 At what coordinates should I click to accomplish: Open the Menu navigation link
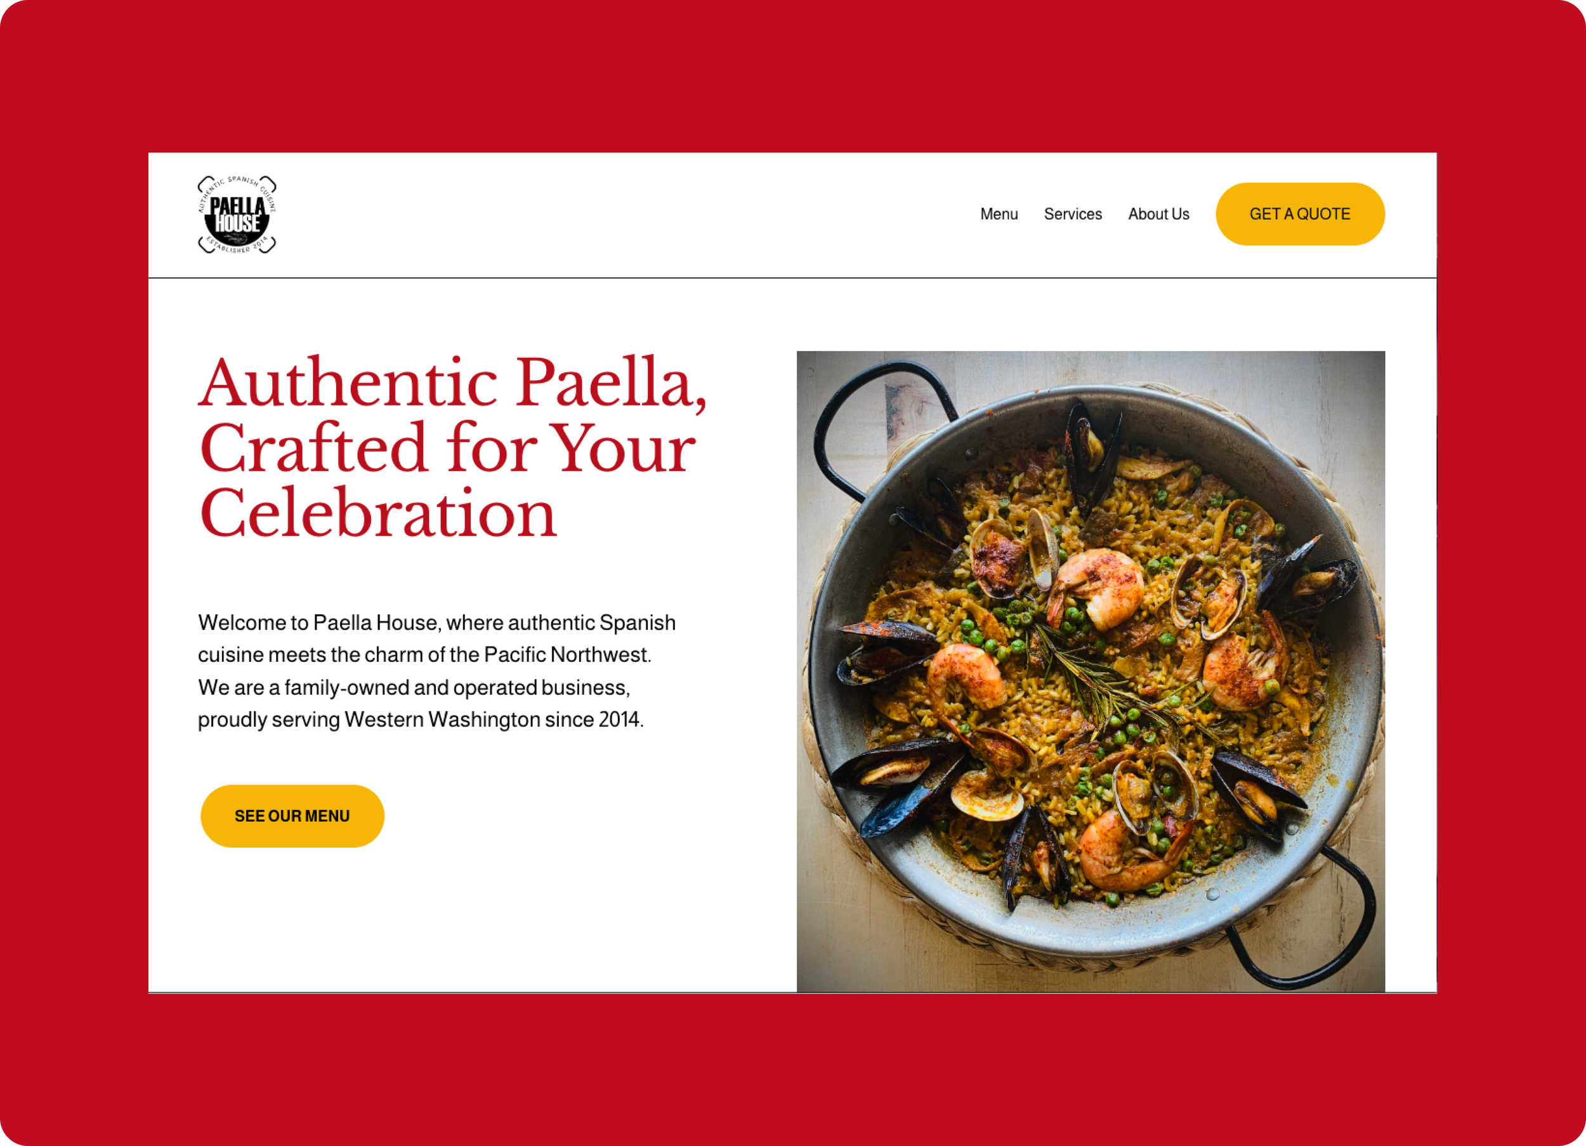pyautogui.click(x=999, y=214)
